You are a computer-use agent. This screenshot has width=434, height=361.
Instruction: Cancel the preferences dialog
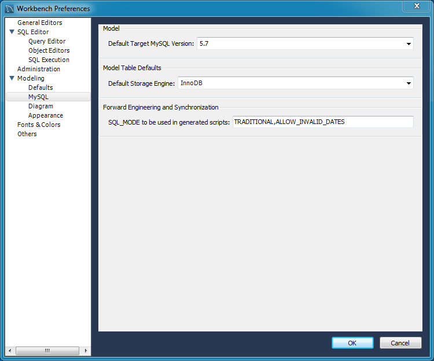pos(400,343)
